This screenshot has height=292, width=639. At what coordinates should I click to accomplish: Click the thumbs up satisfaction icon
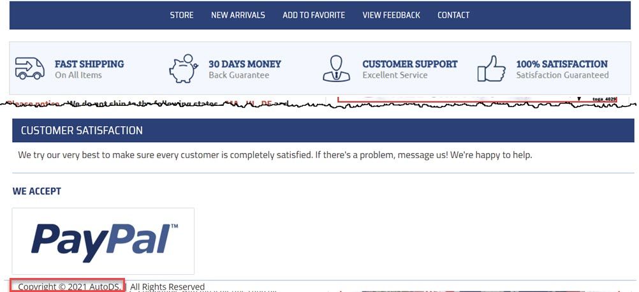point(491,68)
